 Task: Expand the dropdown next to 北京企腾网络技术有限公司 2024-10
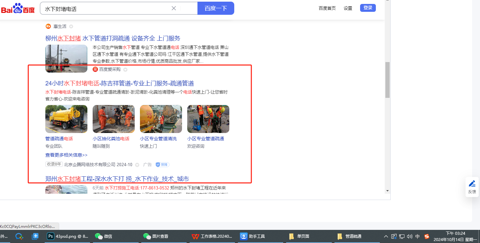click(x=137, y=165)
